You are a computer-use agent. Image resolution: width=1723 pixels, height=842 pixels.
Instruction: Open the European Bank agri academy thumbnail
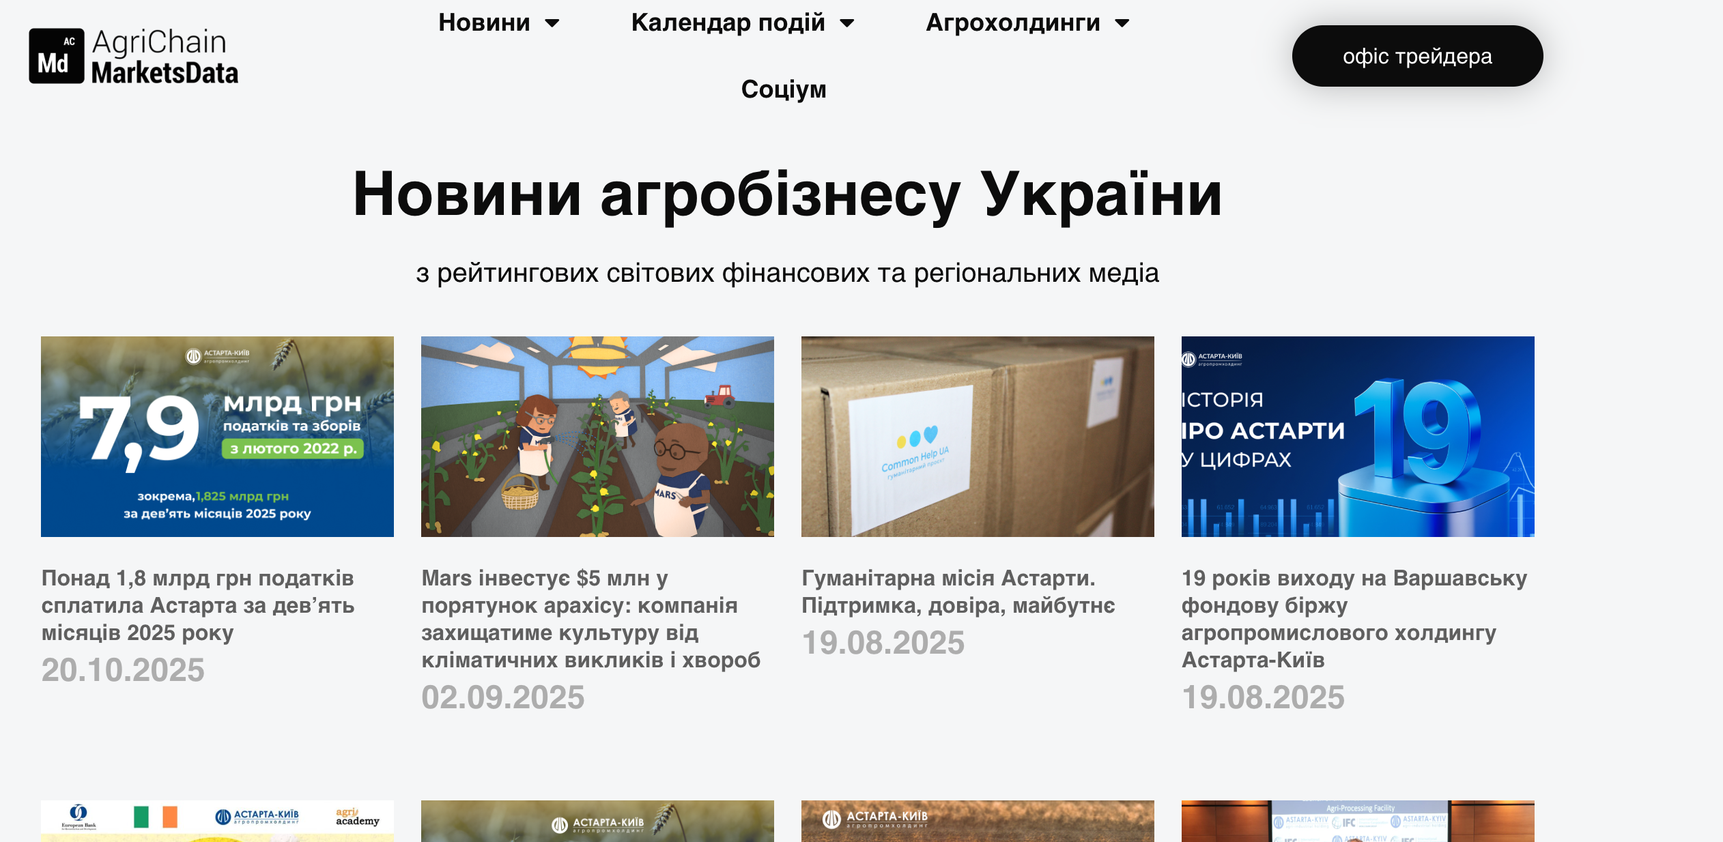[217, 821]
